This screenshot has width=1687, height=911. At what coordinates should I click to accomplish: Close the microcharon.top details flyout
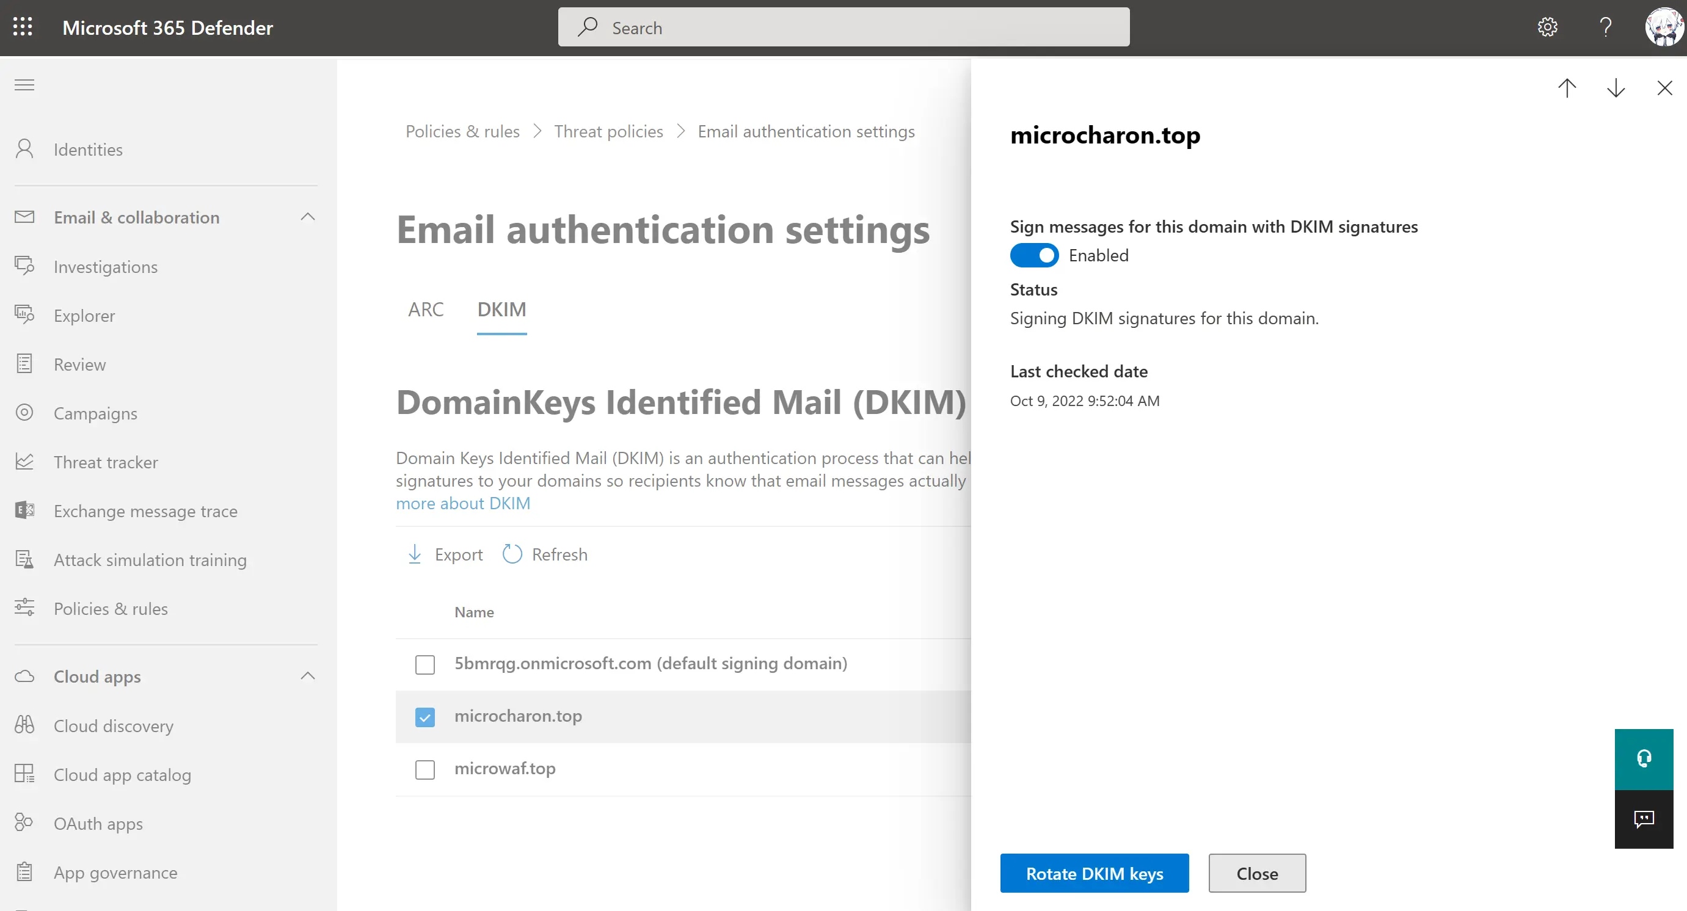click(x=1664, y=88)
